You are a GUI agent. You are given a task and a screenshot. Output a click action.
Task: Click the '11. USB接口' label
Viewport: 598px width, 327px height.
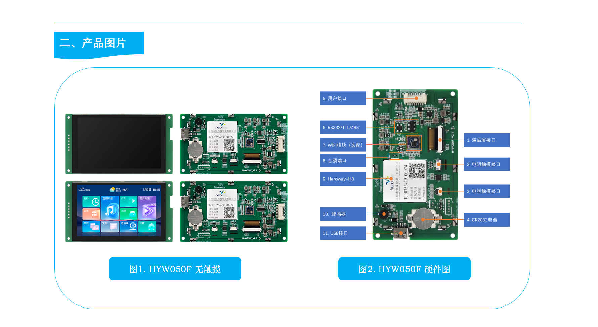[x=342, y=233]
